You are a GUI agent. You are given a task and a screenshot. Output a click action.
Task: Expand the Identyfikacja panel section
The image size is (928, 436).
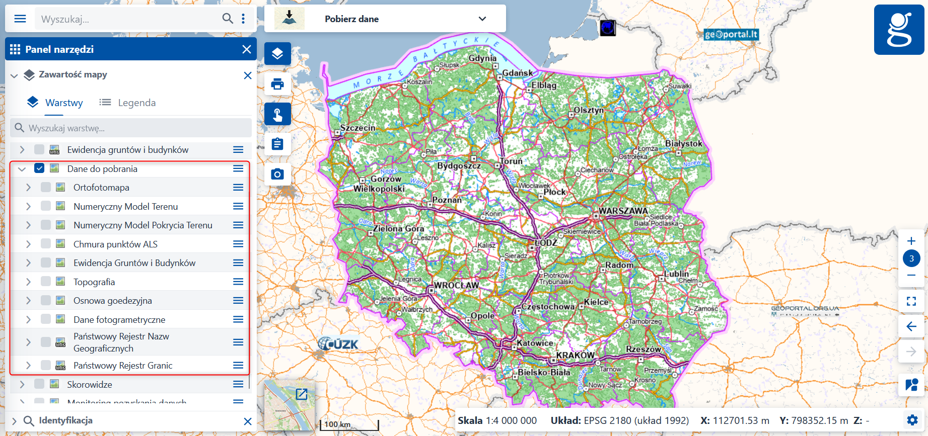coord(14,421)
